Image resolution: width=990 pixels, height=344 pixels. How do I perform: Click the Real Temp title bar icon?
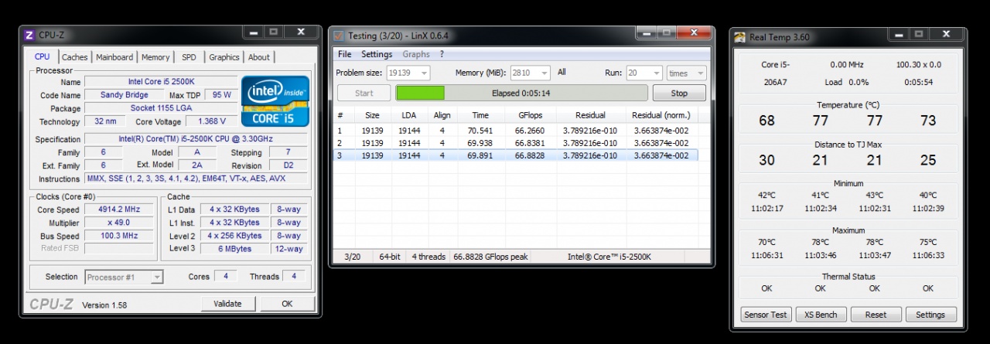[x=740, y=37]
